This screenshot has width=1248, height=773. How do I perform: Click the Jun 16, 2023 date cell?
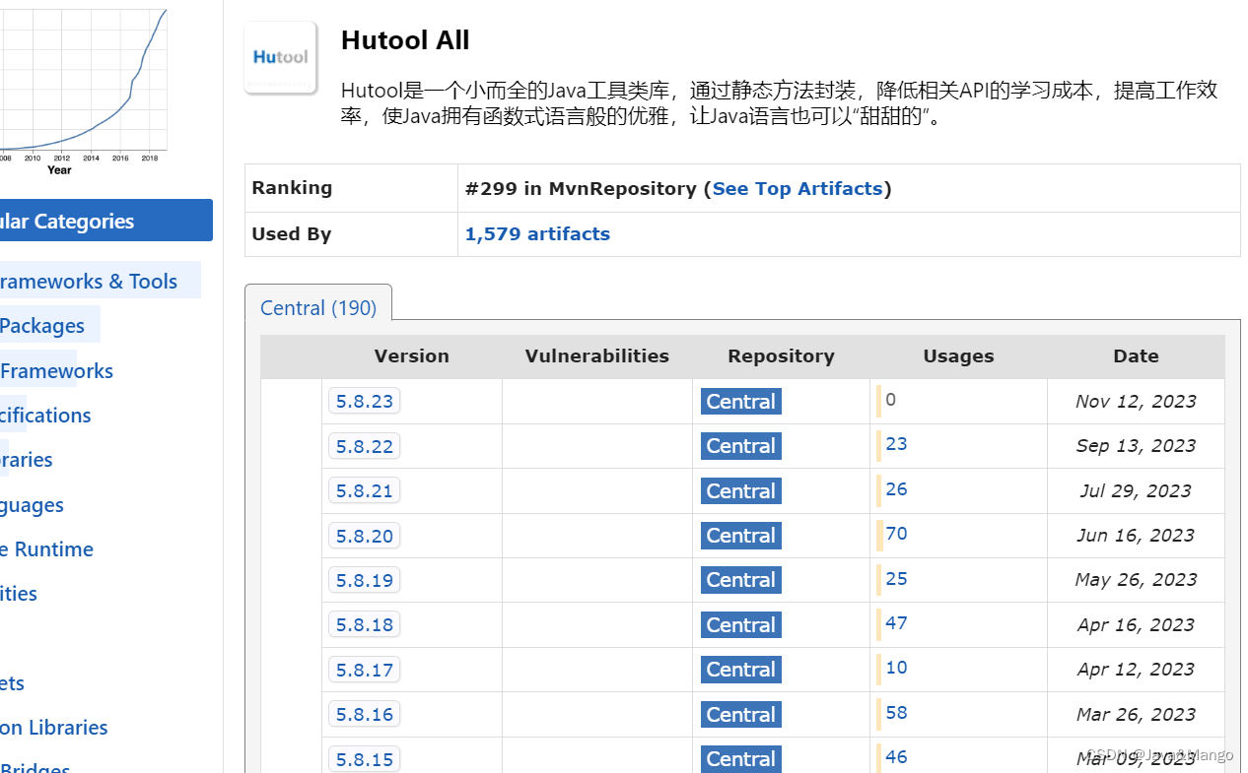[1136, 536]
